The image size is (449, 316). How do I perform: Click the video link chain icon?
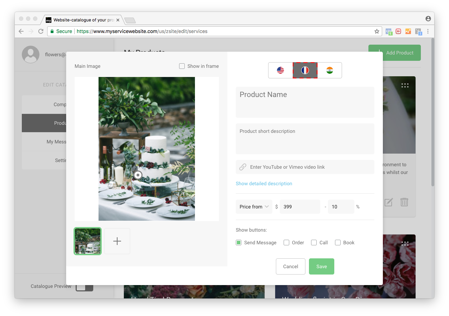[x=243, y=167]
